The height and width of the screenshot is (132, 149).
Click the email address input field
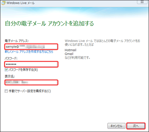point(31,47)
